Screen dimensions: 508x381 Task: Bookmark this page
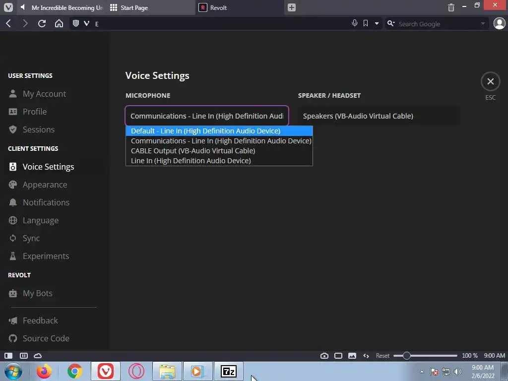click(366, 23)
